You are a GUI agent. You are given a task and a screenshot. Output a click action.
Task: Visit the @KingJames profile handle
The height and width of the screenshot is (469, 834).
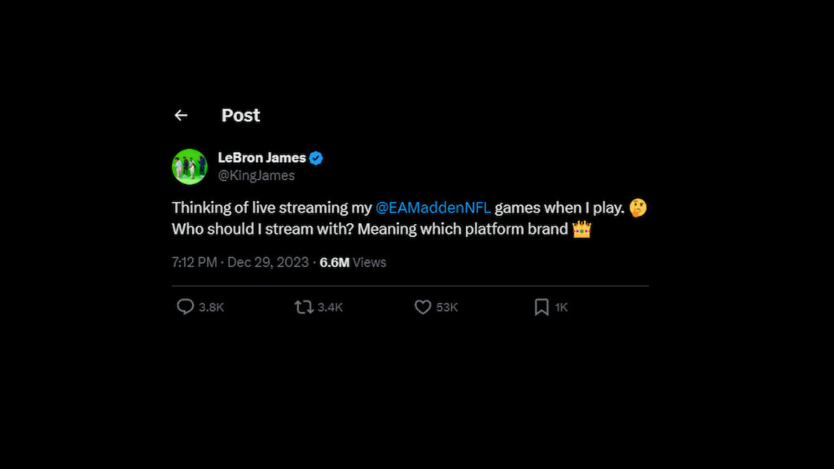coord(256,176)
